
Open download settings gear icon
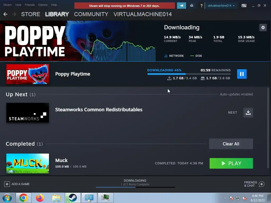(263, 27)
